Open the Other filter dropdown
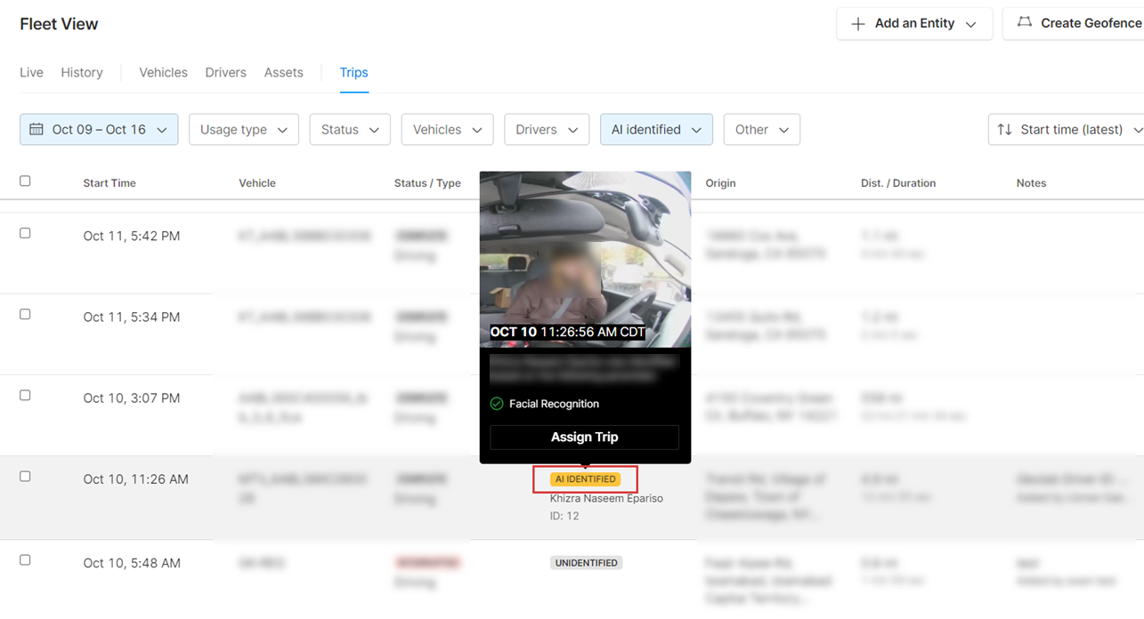 (762, 130)
